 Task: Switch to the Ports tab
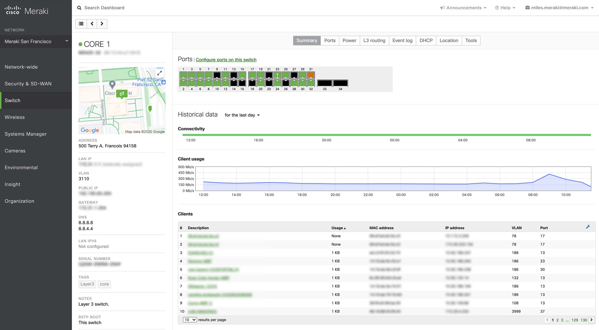[330, 40]
